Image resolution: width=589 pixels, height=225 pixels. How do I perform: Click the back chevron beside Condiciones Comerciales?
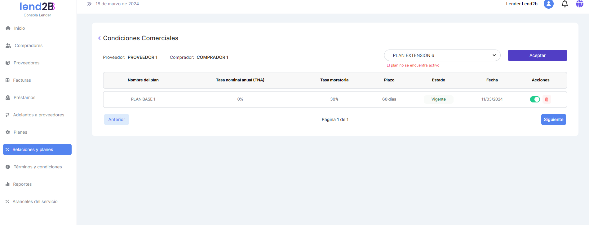pyautogui.click(x=99, y=38)
